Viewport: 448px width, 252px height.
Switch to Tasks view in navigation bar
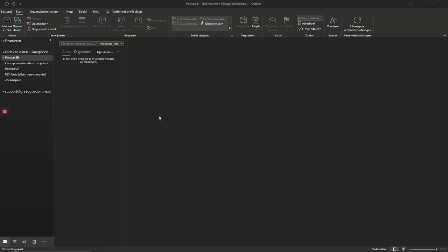34,241
